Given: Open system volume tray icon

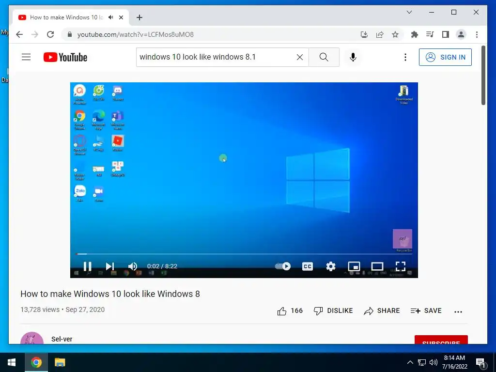Looking at the screenshot, I should coord(434,362).
